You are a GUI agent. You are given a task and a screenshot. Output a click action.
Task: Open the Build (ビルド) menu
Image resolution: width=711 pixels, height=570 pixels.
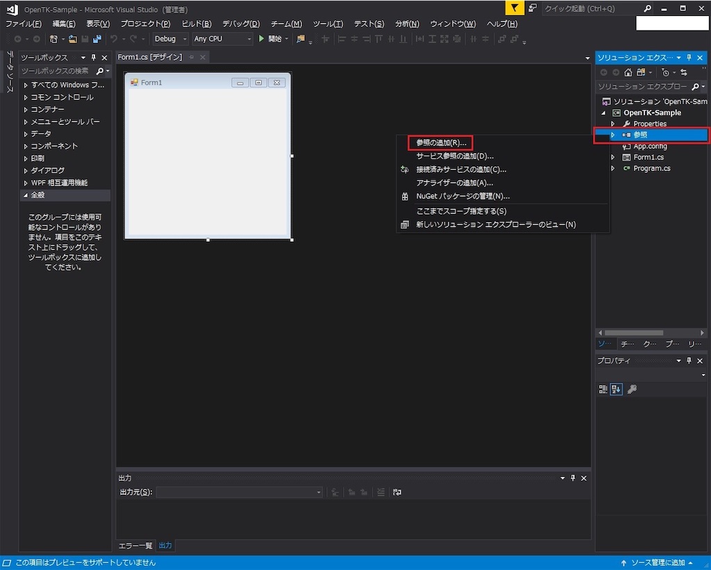click(196, 24)
